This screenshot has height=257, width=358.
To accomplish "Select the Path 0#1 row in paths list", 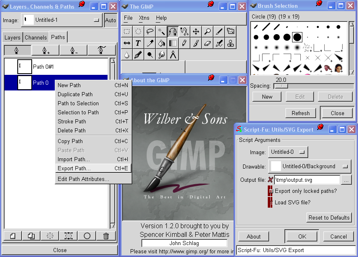I will click(56, 67).
